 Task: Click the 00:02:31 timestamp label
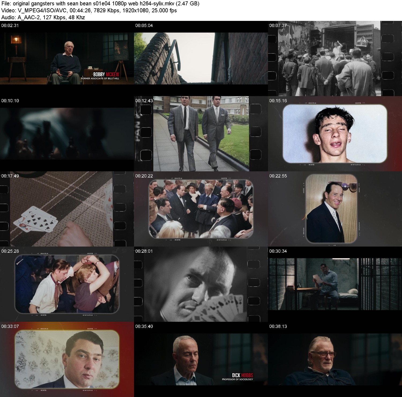(x=10, y=25)
